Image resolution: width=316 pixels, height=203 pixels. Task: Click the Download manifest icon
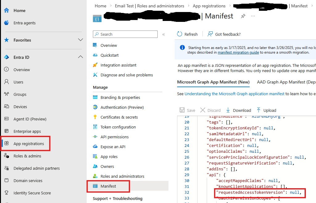click(228, 110)
